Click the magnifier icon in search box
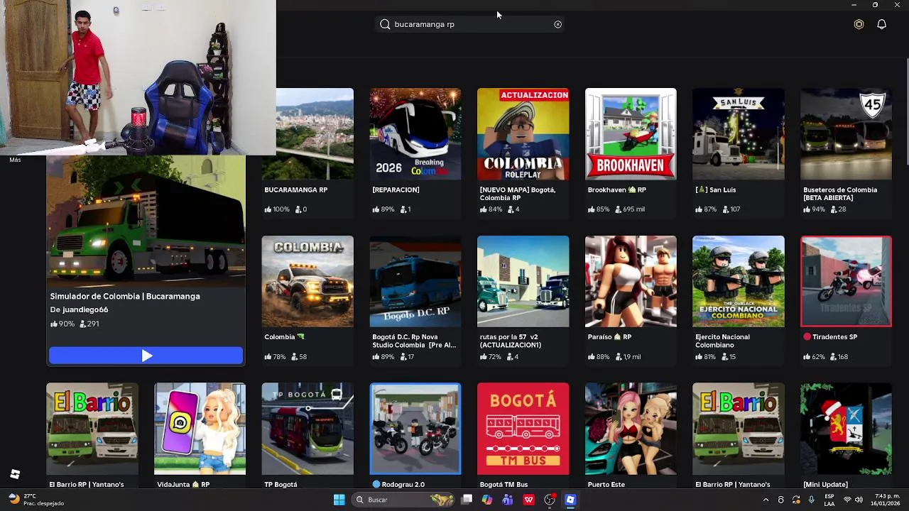Image resolution: width=909 pixels, height=511 pixels. coord(385,24)
